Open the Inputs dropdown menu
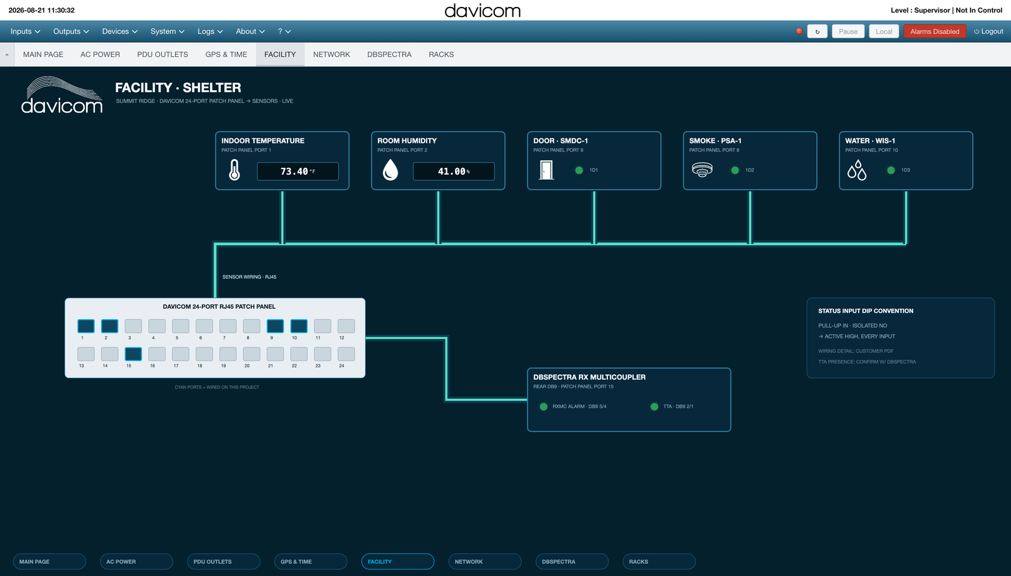The image size is (1011, 576). (x=25, y=32)
